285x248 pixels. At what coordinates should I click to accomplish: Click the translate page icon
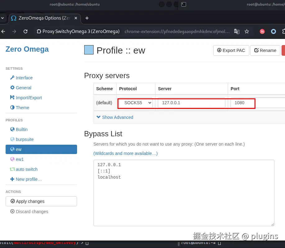coord(237,31)
